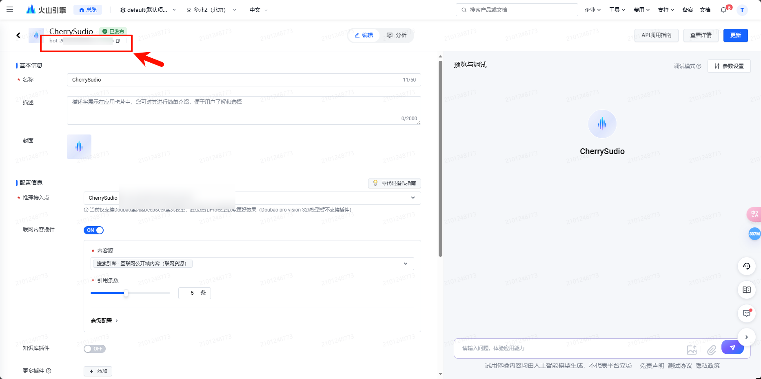
Task: Focus the product search box
Action: click(517, 10)
